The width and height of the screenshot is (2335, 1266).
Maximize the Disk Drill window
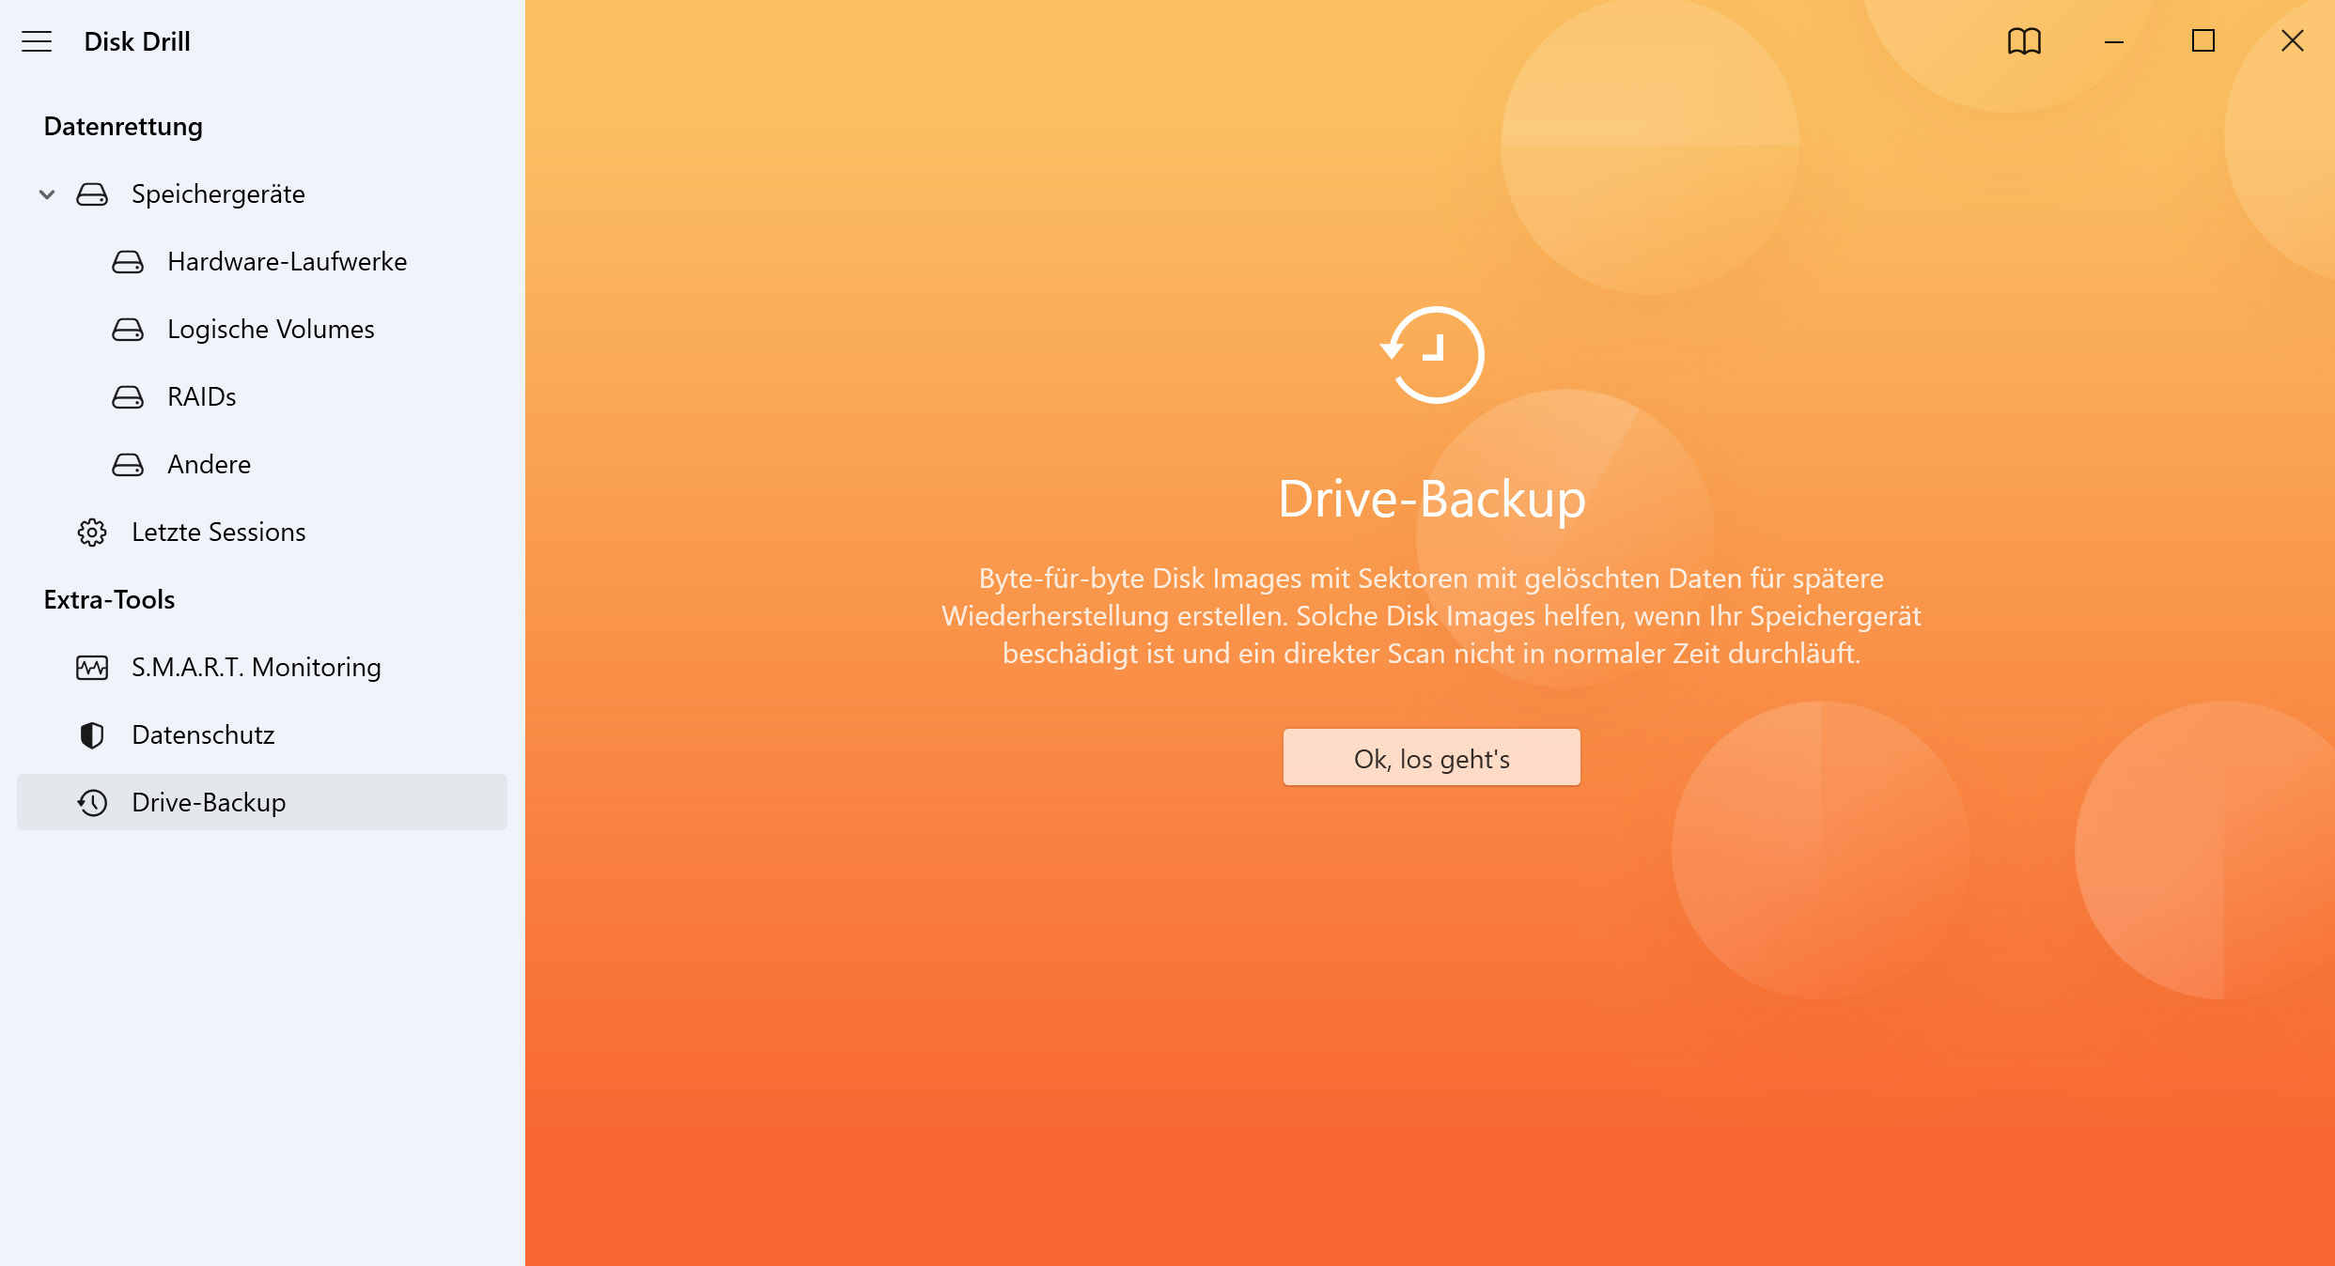point(2203,41)
